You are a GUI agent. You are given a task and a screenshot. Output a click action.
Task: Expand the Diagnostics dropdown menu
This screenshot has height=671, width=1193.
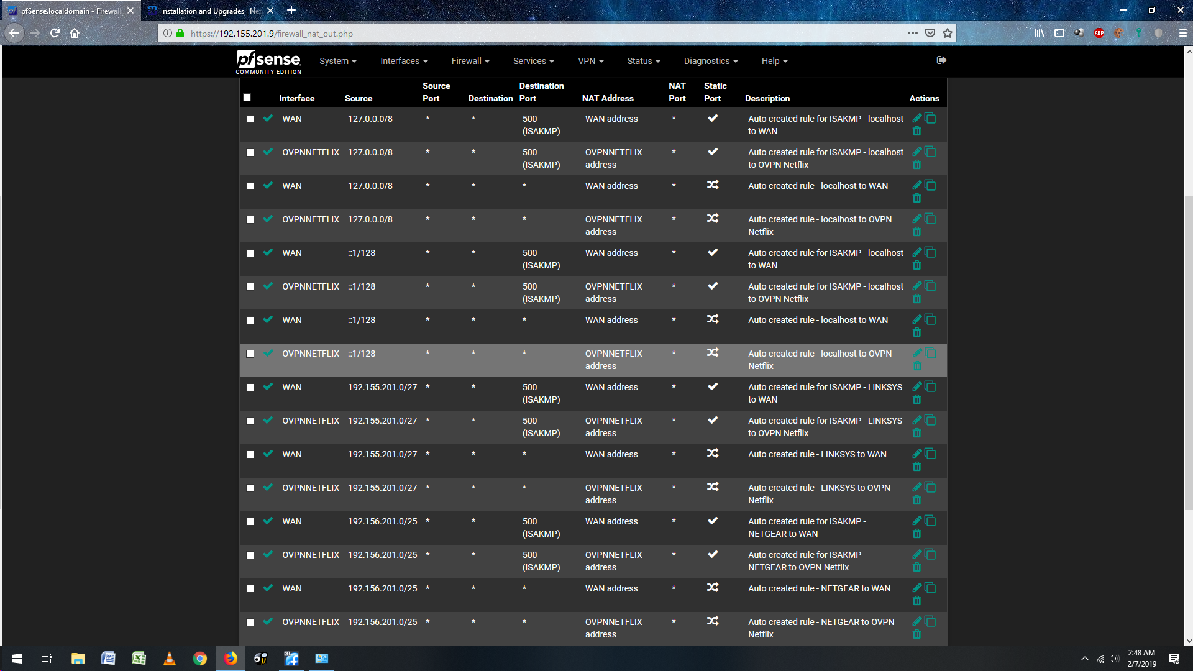(710, 61)
